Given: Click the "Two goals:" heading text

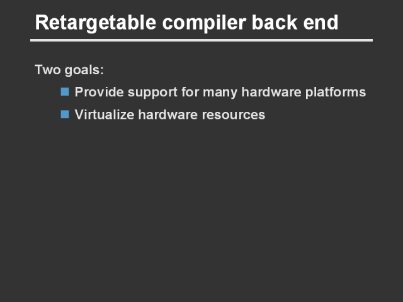Looking at the screenshot, I should tap(69, 69).
